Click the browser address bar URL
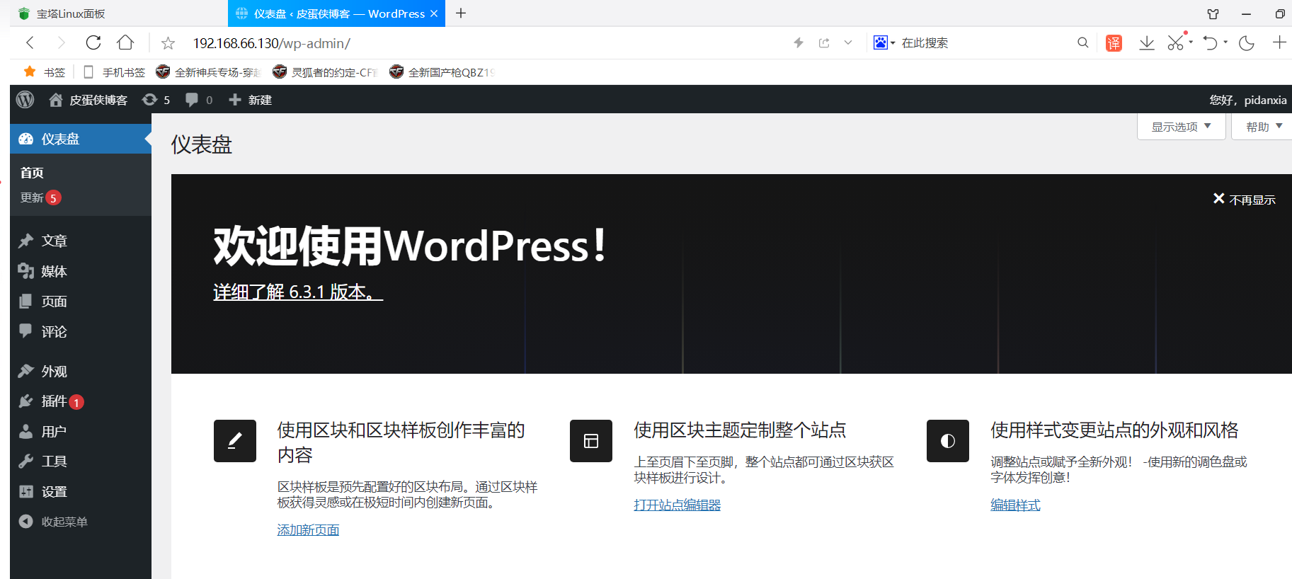 pos(272,43)
